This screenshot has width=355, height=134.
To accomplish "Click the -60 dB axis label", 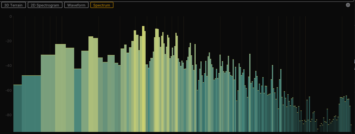I will [9, 91].
